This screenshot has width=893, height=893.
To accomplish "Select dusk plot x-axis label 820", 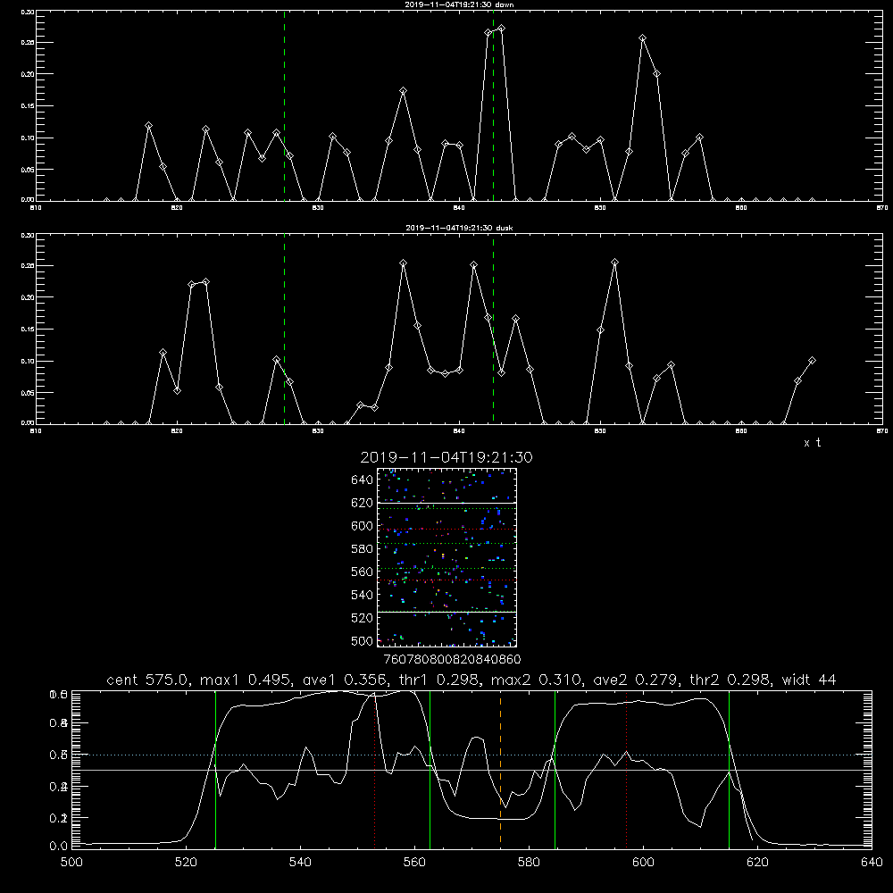I will coord(177,431).
